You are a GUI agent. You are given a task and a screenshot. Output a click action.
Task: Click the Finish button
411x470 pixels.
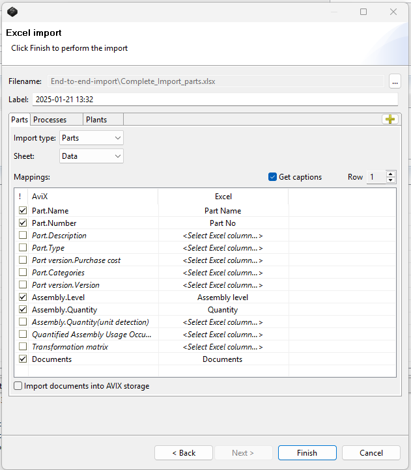307,453
